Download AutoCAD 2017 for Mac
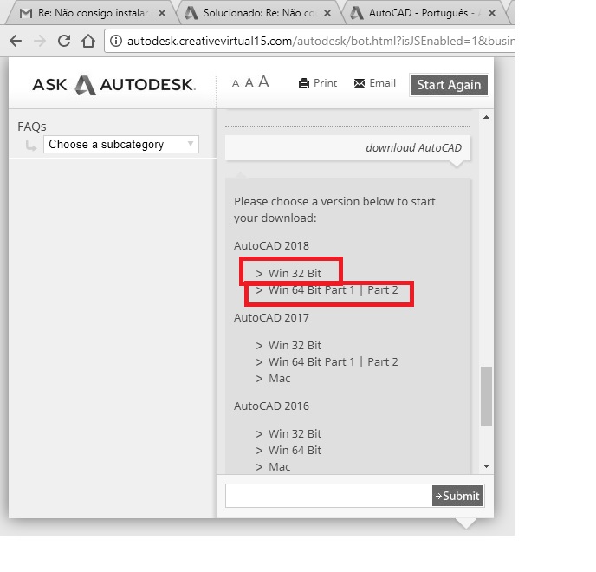 279,379
